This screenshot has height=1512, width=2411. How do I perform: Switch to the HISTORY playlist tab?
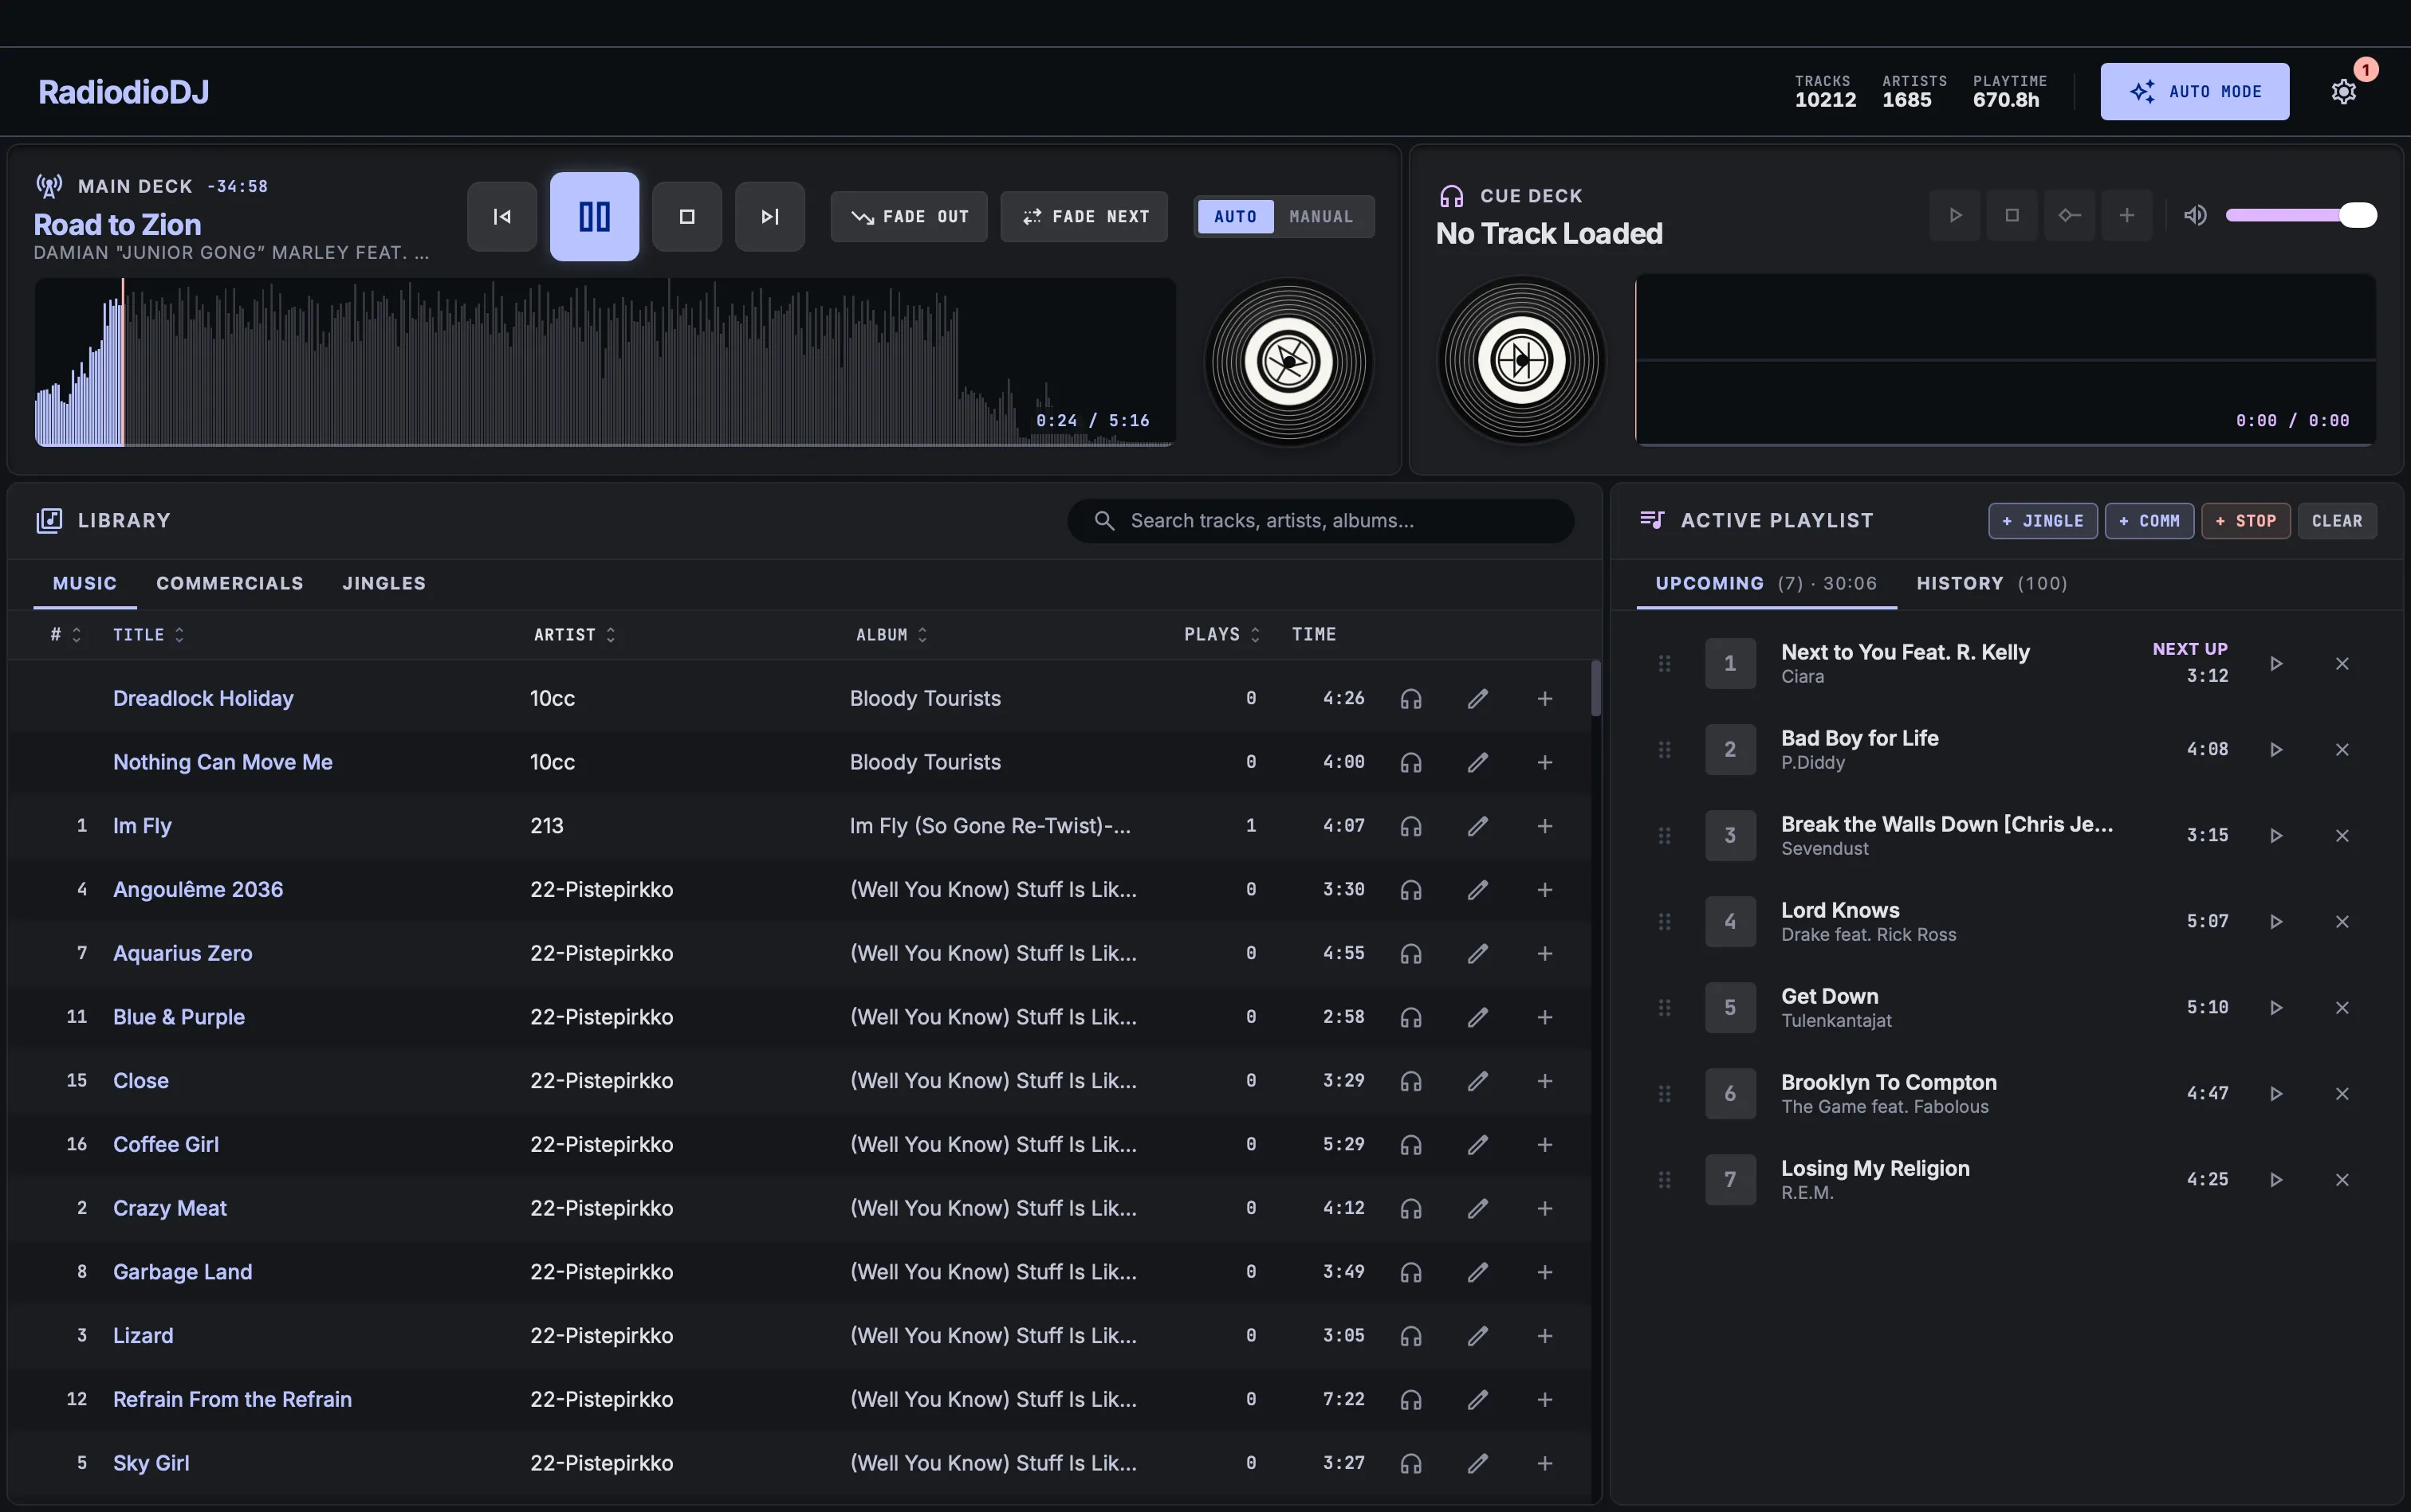coord(1992,583)
